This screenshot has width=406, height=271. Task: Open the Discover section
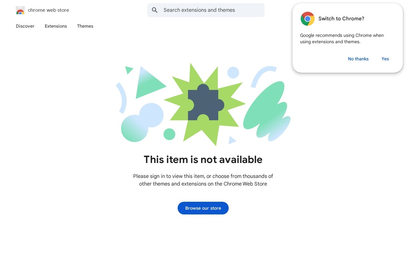[25, 26]
